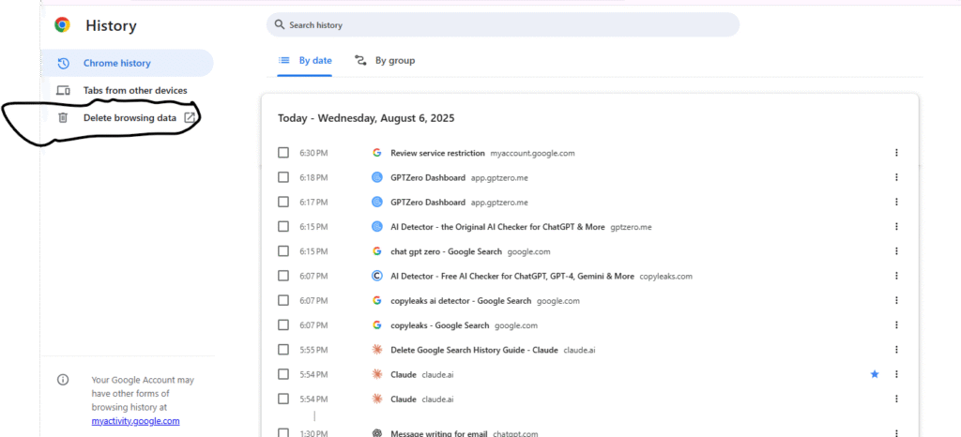Focus the Search history field
The height and width of the screenshot is (437, 961).
tap(503, 25)
